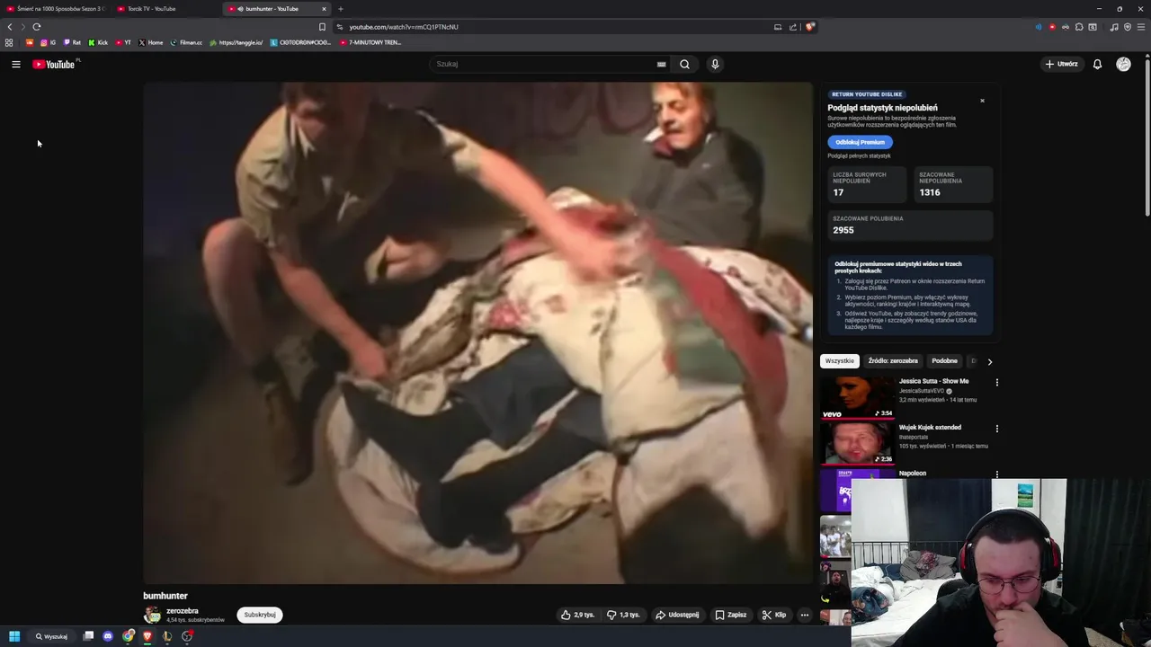The height and width of the screenshot is (647, 1151).
Task: Click on the video player
Action: pyautogui.click(x=477, y=333)
